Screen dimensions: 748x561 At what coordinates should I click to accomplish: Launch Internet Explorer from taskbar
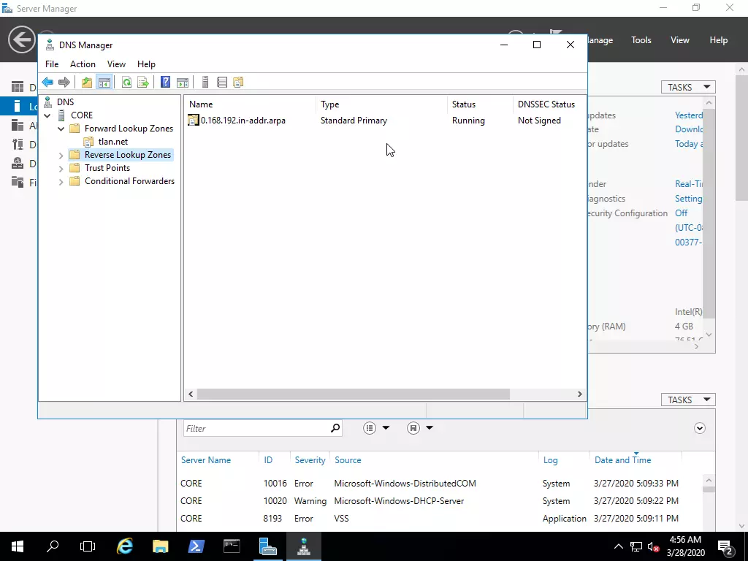[124, 546]
